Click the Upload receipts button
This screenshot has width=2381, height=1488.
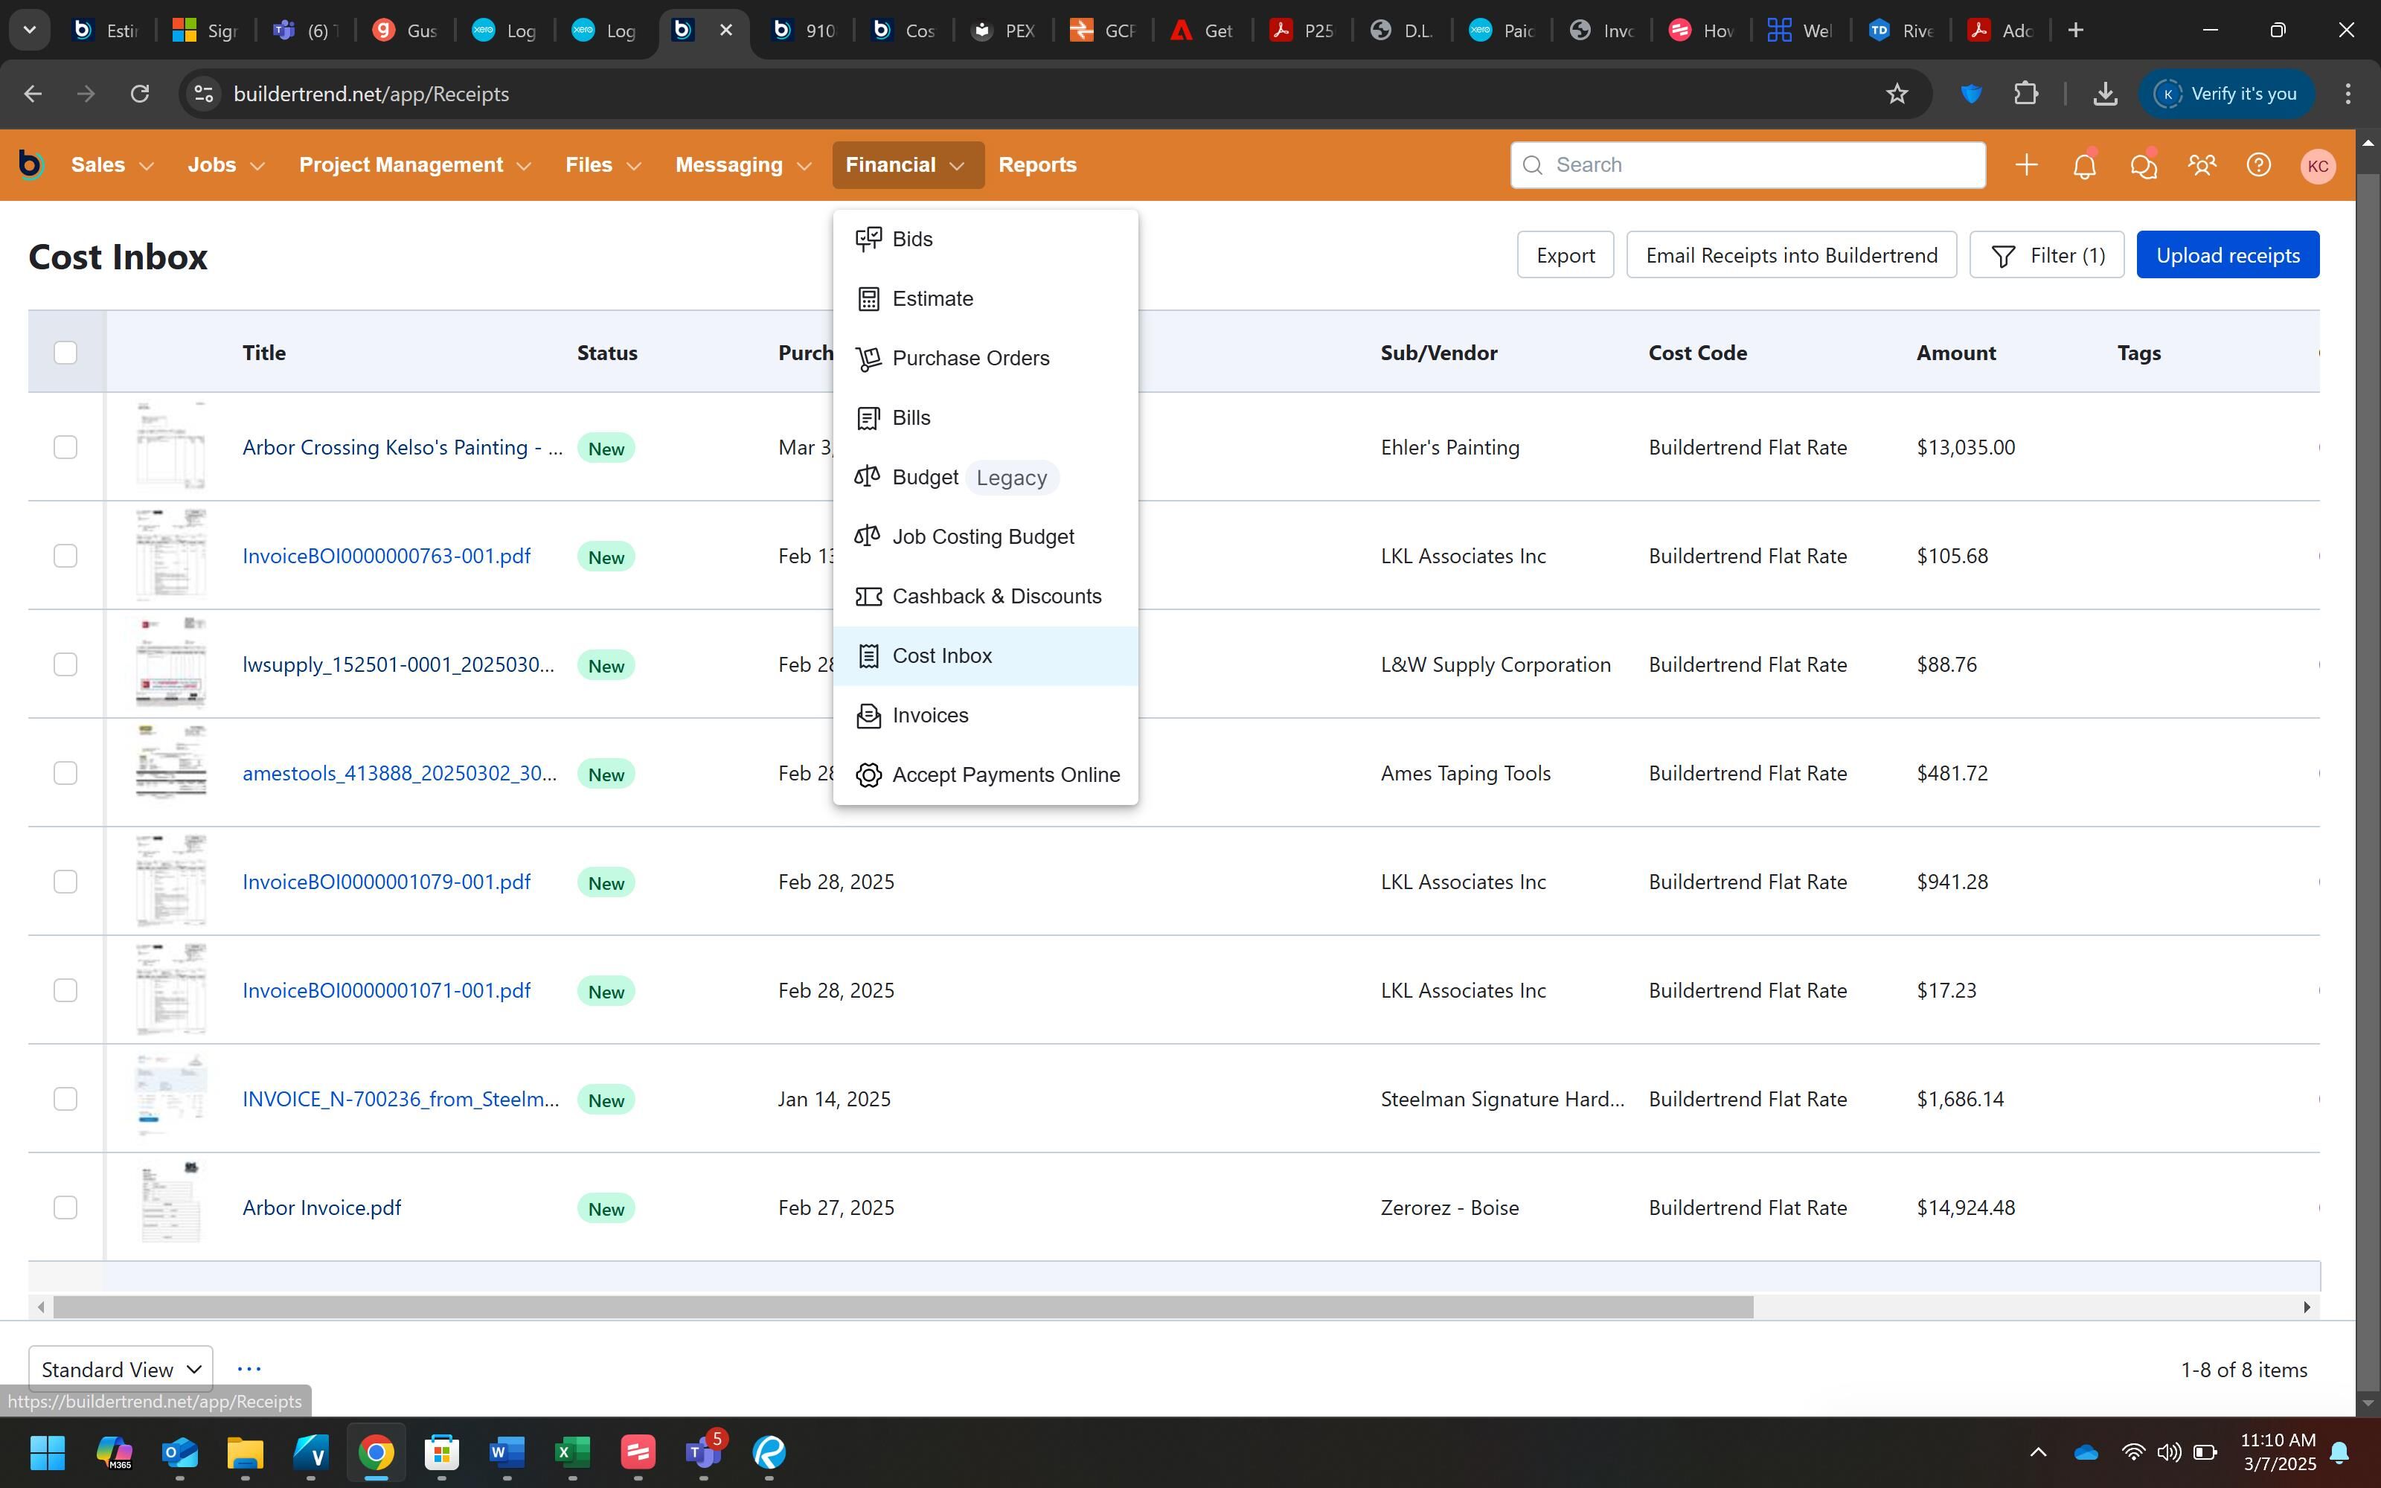point(2228,255)
